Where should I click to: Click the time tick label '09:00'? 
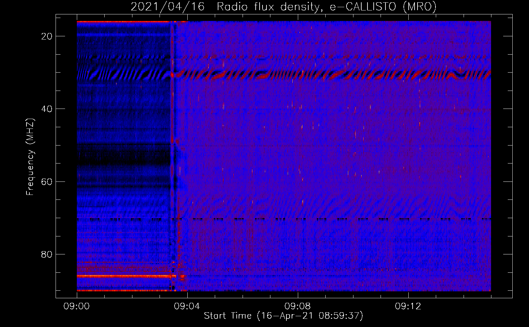pyautogui.click(x=77, y=306)
